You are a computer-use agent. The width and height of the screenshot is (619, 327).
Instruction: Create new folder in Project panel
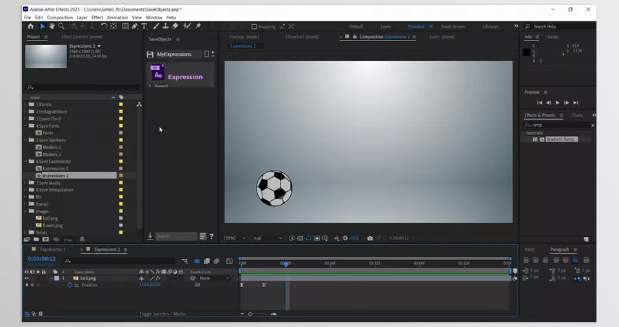(x=36, y=239)
